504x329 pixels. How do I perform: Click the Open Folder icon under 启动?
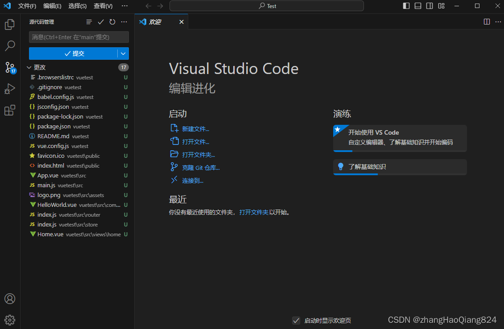[x=174, y=154]
